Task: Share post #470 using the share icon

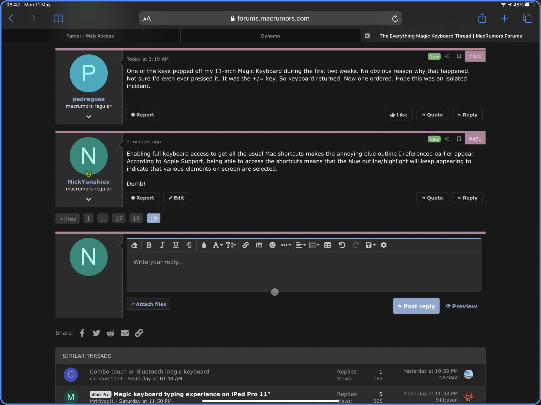Action: coord(447,56)
